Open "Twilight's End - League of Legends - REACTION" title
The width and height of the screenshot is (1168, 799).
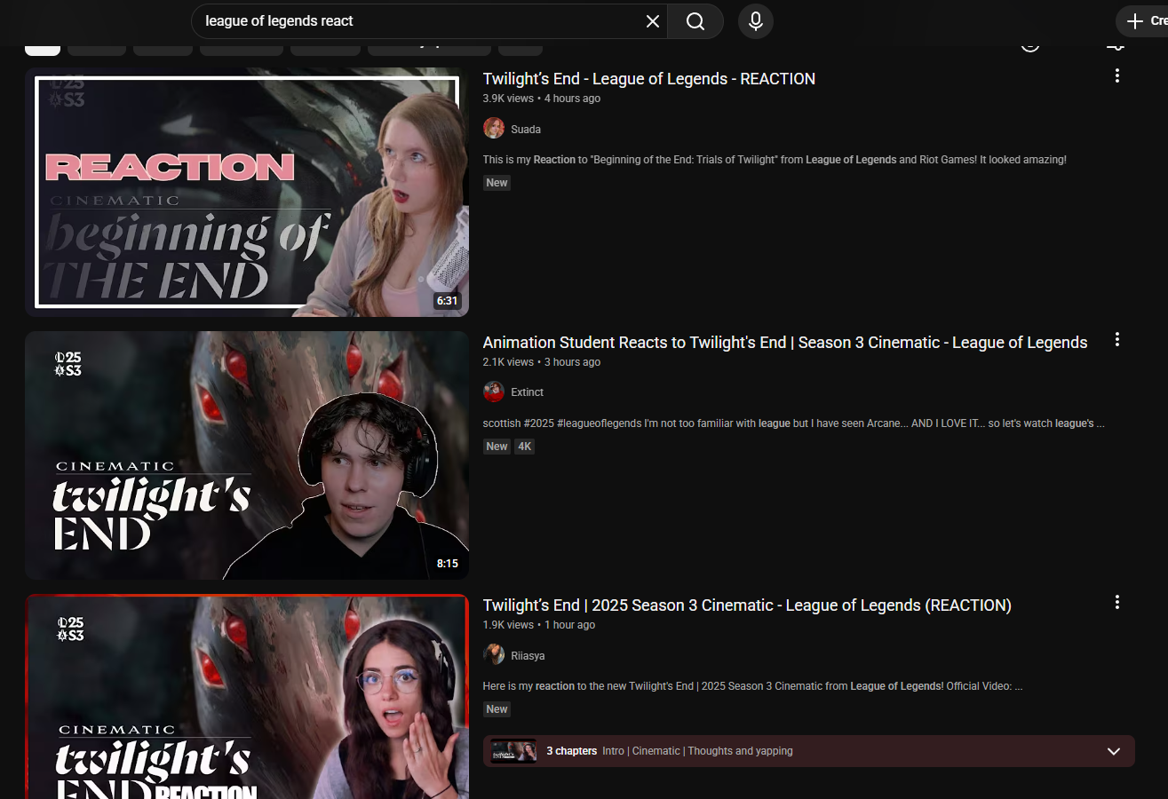click(649, 79)
